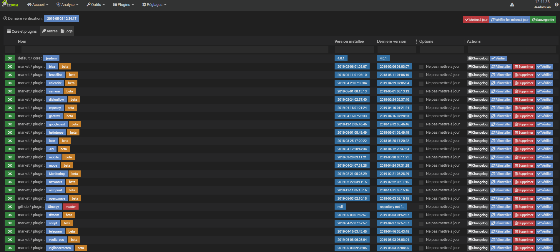Image resolution: width=560 pixels, height=252 pixels.
Task: Delete the blea plugin with Supprimer
Action: pyautogui.click(x=524, y=67)
